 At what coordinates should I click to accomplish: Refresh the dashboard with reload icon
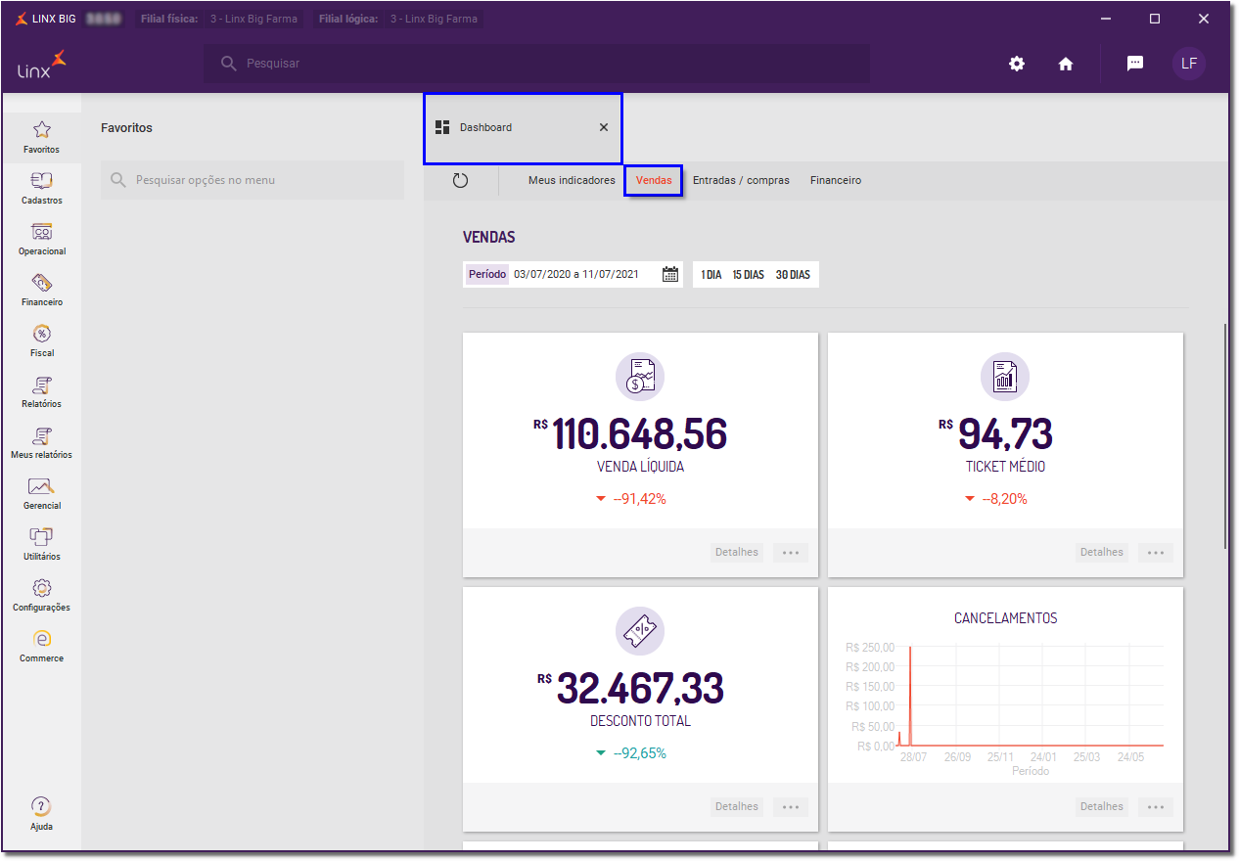click(x=461, y=181)
